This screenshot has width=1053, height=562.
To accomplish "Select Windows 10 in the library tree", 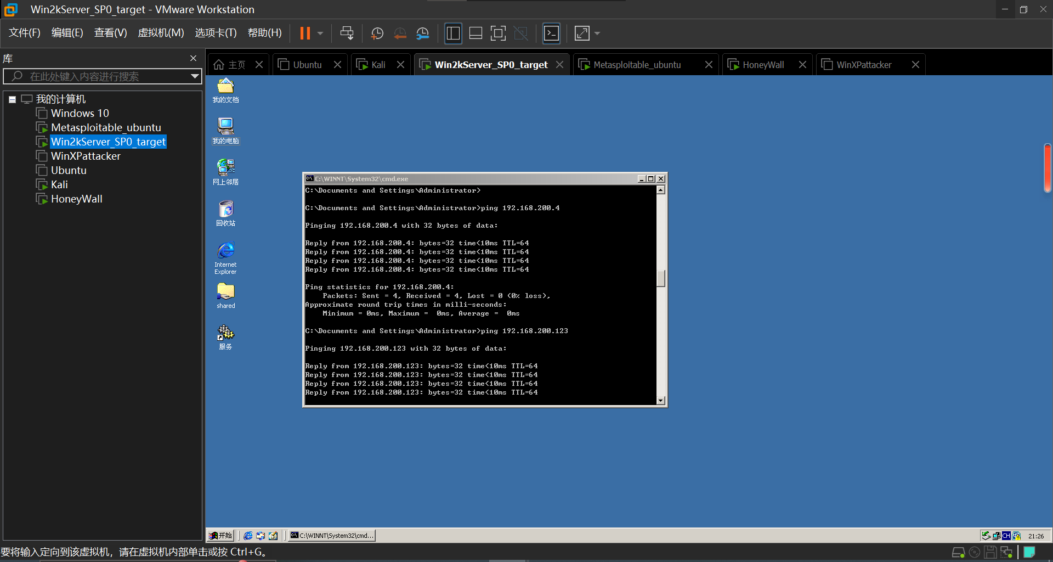I will coord(80,113).
